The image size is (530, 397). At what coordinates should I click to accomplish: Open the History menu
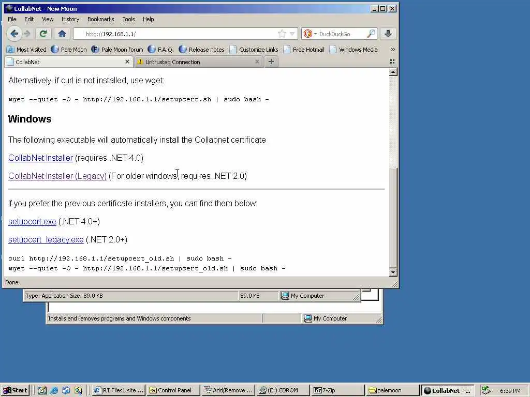click(x=70, y=19)
